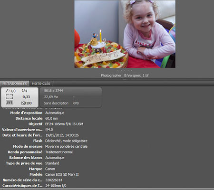Image resolution: width=214 pixels, height=190 pixels.
Task: Click the -0,33 exposure compensation value
Action: [26, 97]
